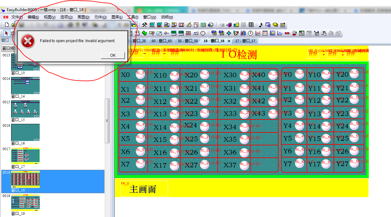Image resolution: width=391 pixels, height=217 pixels.
Task: Open the 工具 (Tools) menu
Action: click(133, 17)
